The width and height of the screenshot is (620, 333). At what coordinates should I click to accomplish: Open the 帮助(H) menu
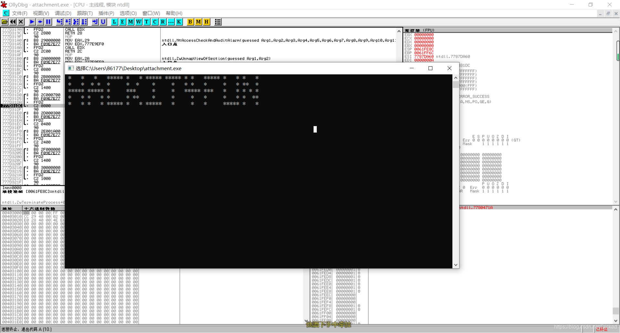point(174,13)
